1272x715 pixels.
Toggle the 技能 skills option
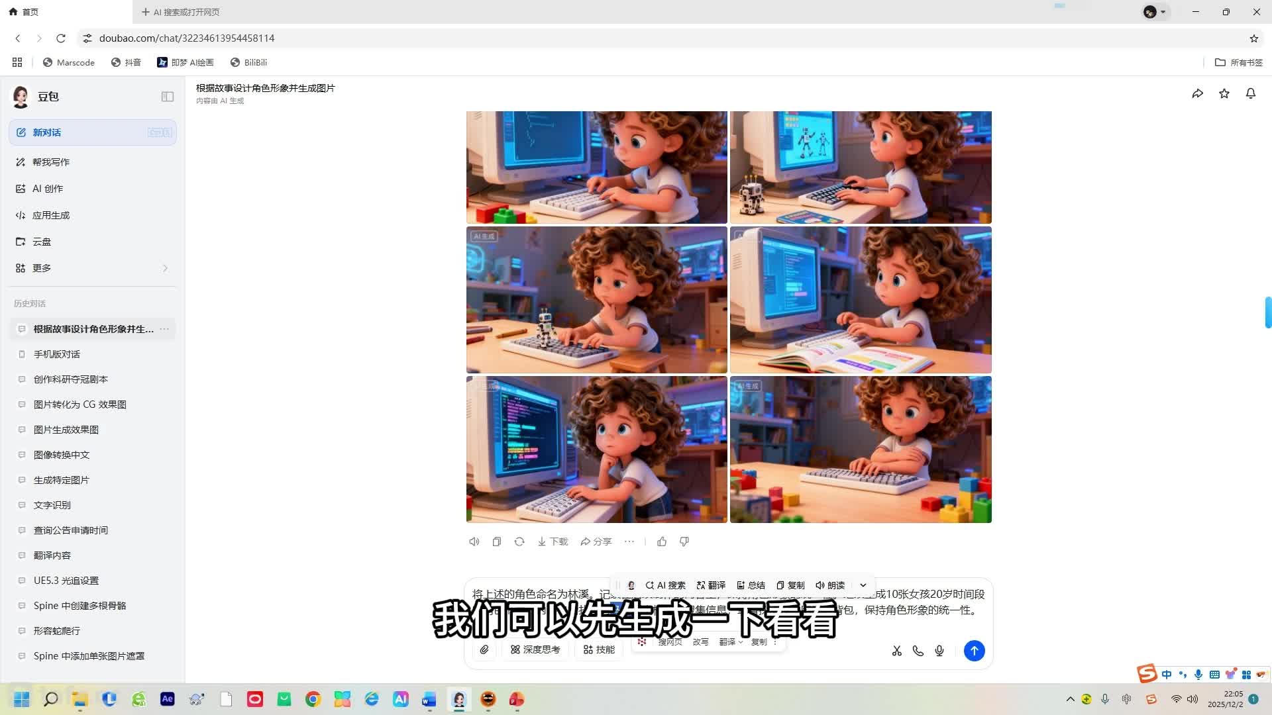(x=598, y=649)
